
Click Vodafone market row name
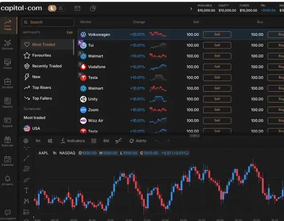(x=97, y=67)
